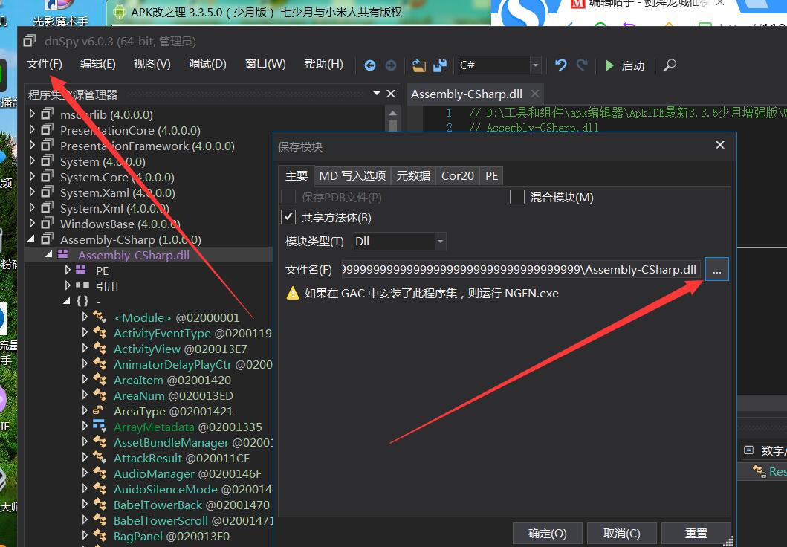Switch to the Cor20 tab
Image resolution: width=787 pixels, height=547 pixels.
click(457, 175)
